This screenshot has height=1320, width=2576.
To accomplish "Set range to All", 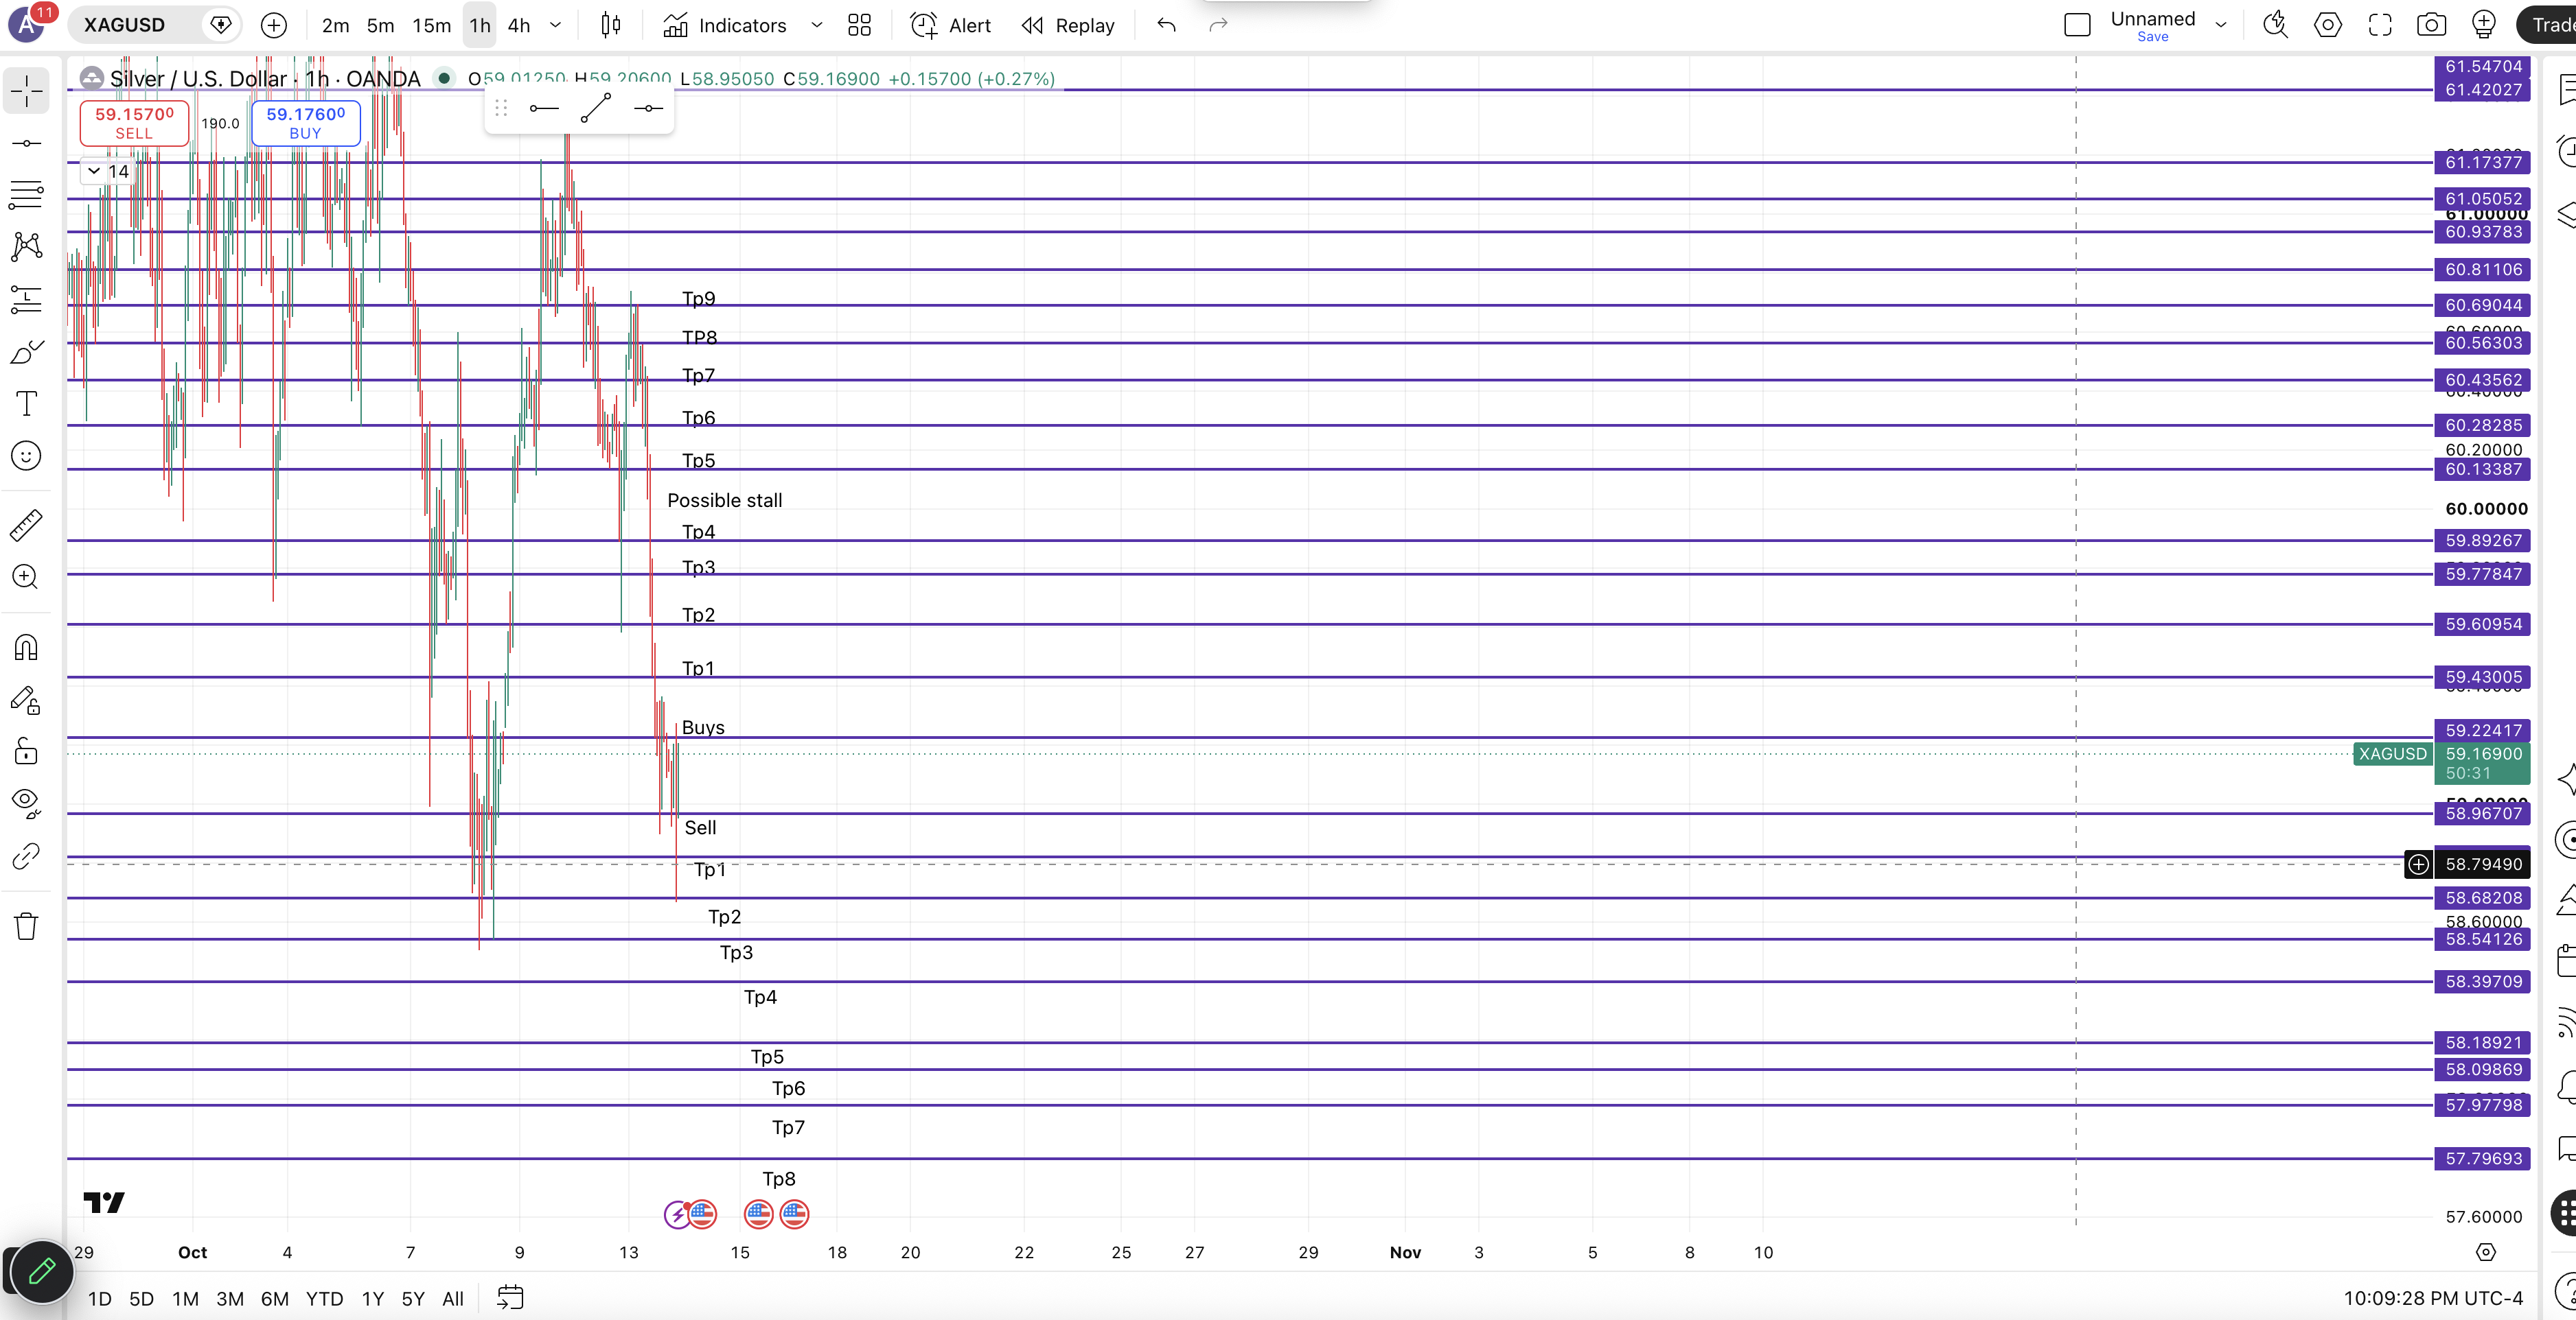I will point(453,1298).
